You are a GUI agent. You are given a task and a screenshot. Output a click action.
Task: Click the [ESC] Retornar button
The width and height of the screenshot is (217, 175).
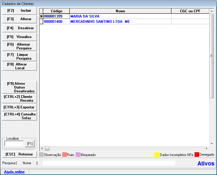[20, 154]
